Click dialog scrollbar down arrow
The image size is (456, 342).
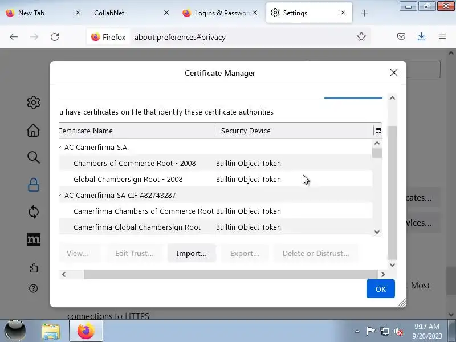click(x=392, y=265)
